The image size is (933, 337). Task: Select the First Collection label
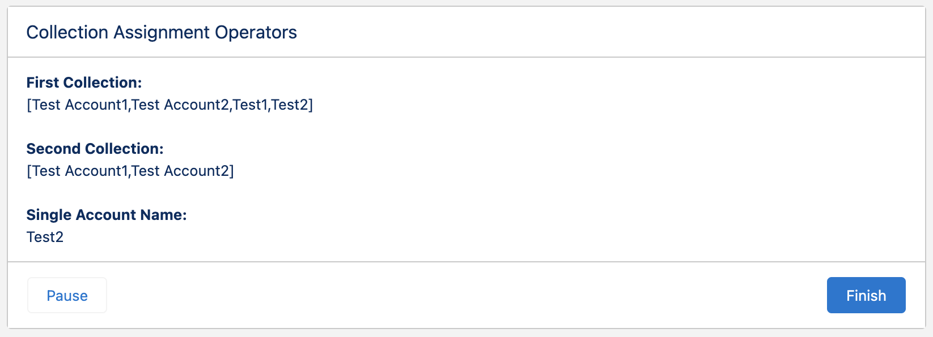(84, 83)
